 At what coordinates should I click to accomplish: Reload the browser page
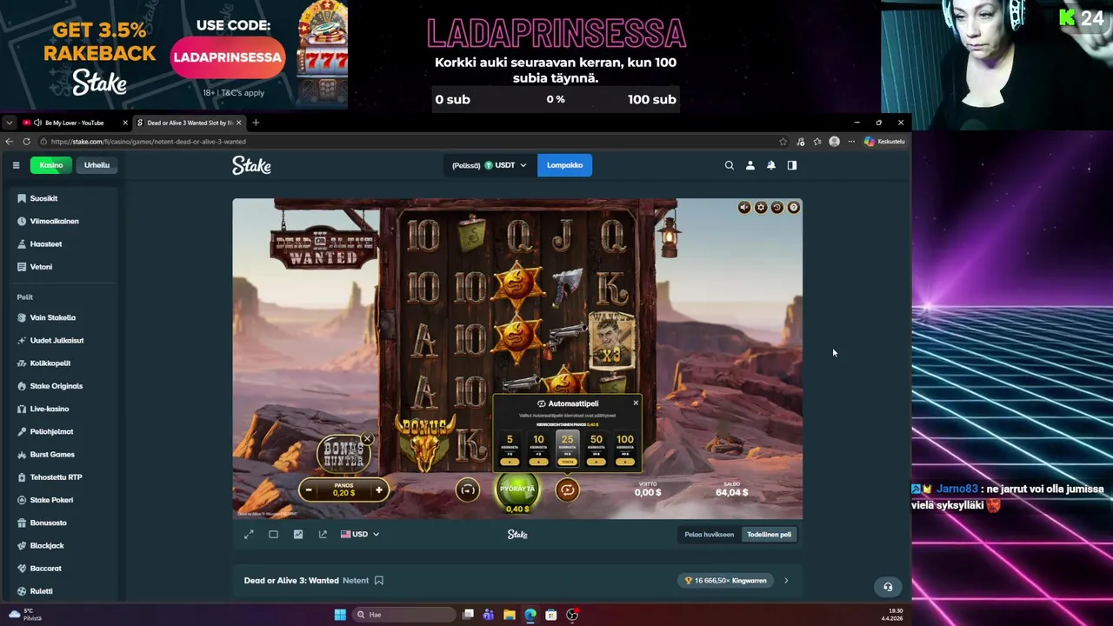(x=27, y=142)
